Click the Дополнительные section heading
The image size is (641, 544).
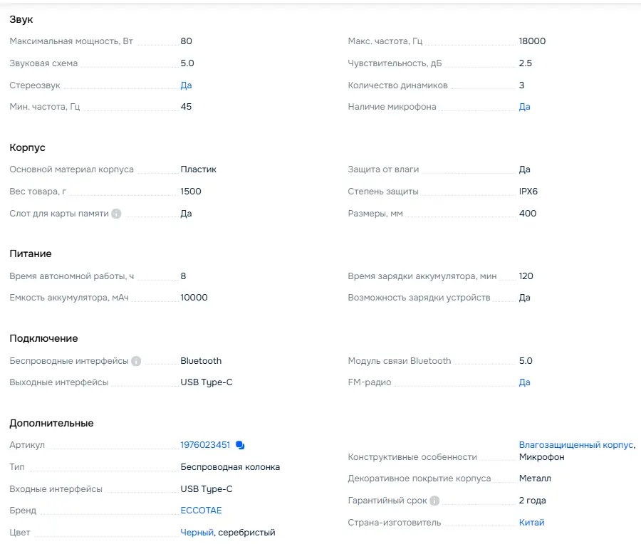51,423
